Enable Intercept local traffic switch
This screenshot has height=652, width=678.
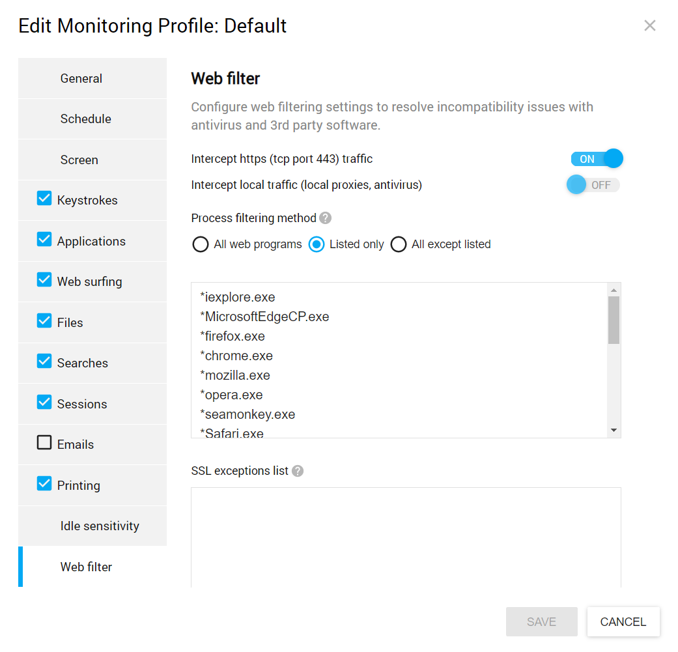tap(593, 185)
